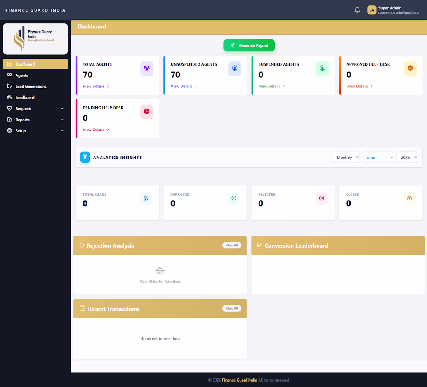This screenshot has width=427, height=387.
Task: Click the ANALYTICS INSIGHTS heading
Action: pyautogui.click(x=117, y=158)
